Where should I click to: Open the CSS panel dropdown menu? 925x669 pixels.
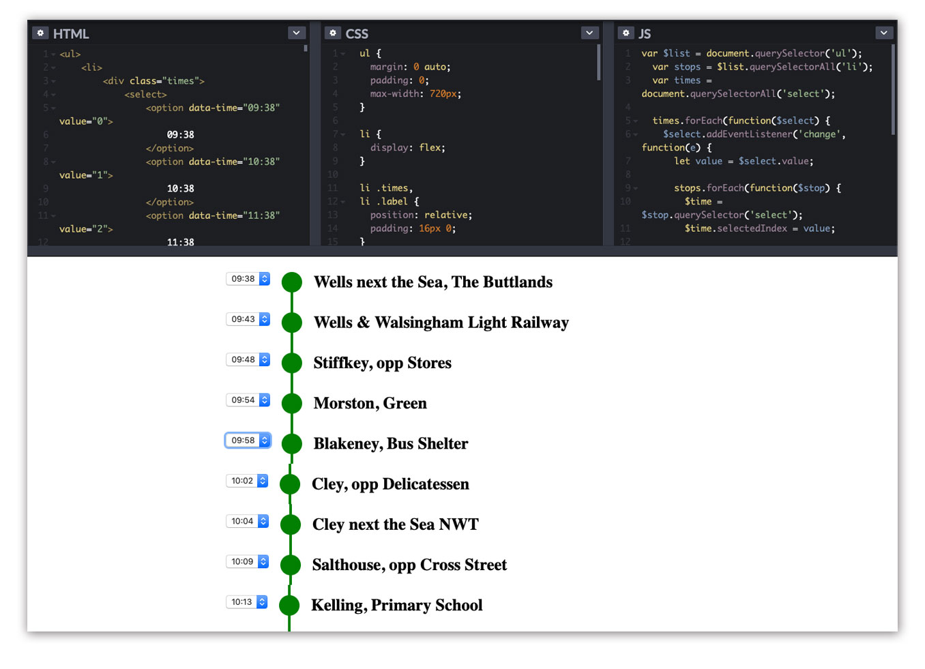(589, 33)
